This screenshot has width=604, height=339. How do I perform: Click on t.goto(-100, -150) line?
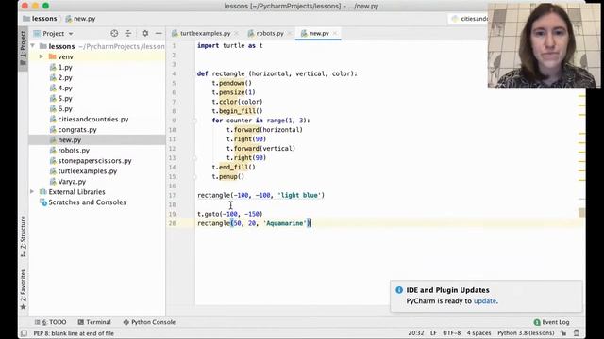click(229, 214)
